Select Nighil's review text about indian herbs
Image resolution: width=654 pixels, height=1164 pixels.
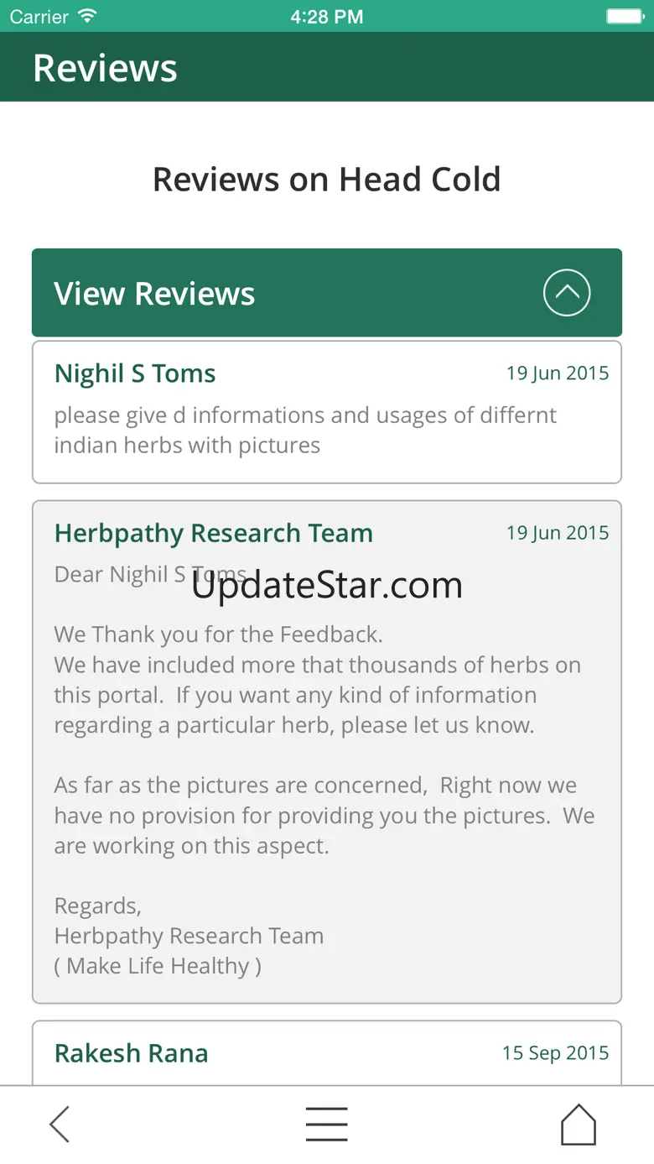click(305, 430)
